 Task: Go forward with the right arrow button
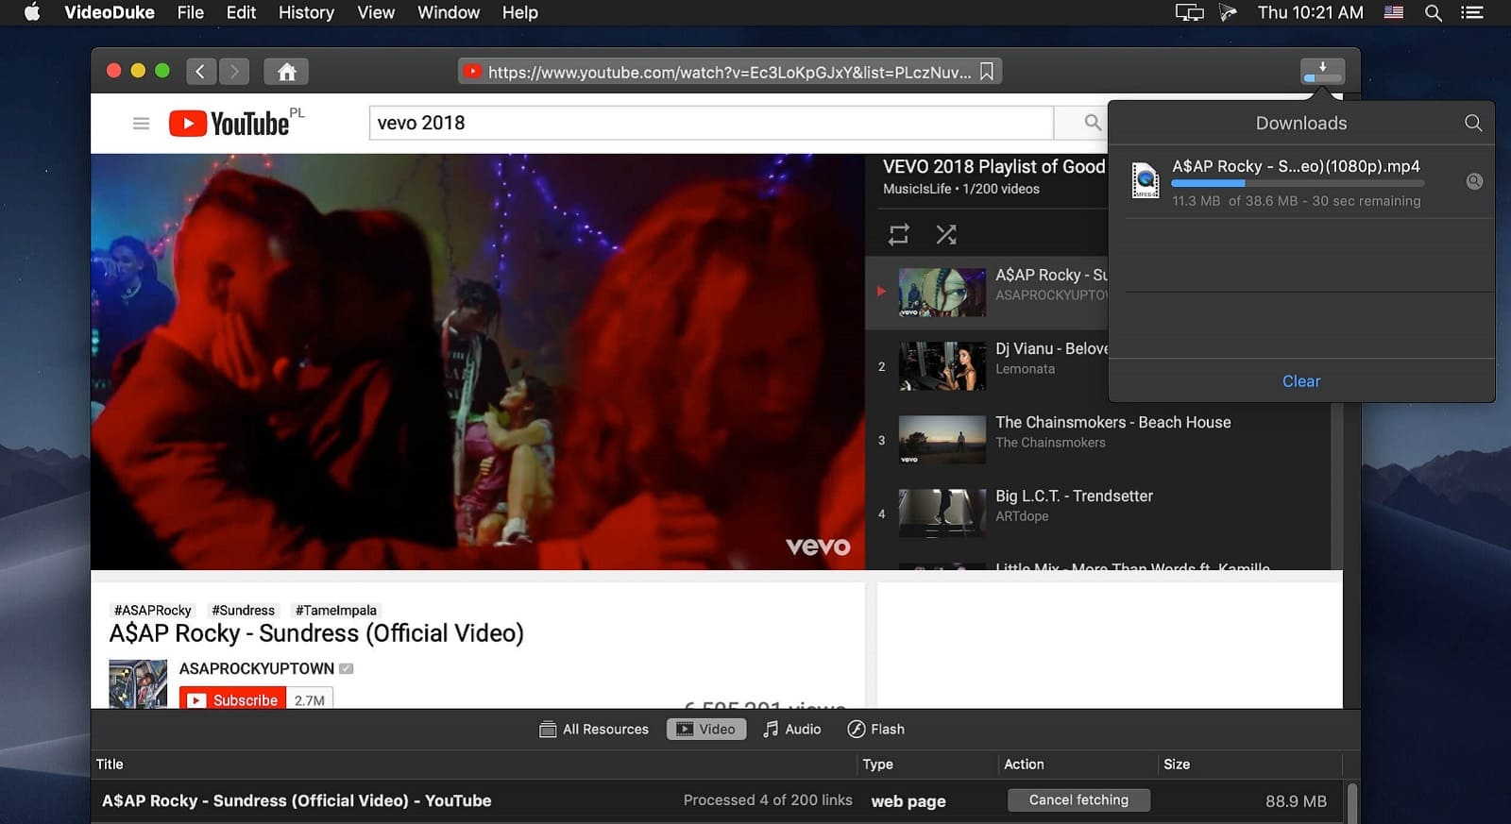(x=234, y=72)
